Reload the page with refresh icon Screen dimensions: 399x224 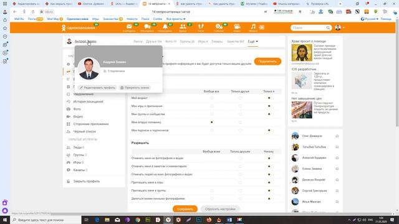(x=33, y=12)
